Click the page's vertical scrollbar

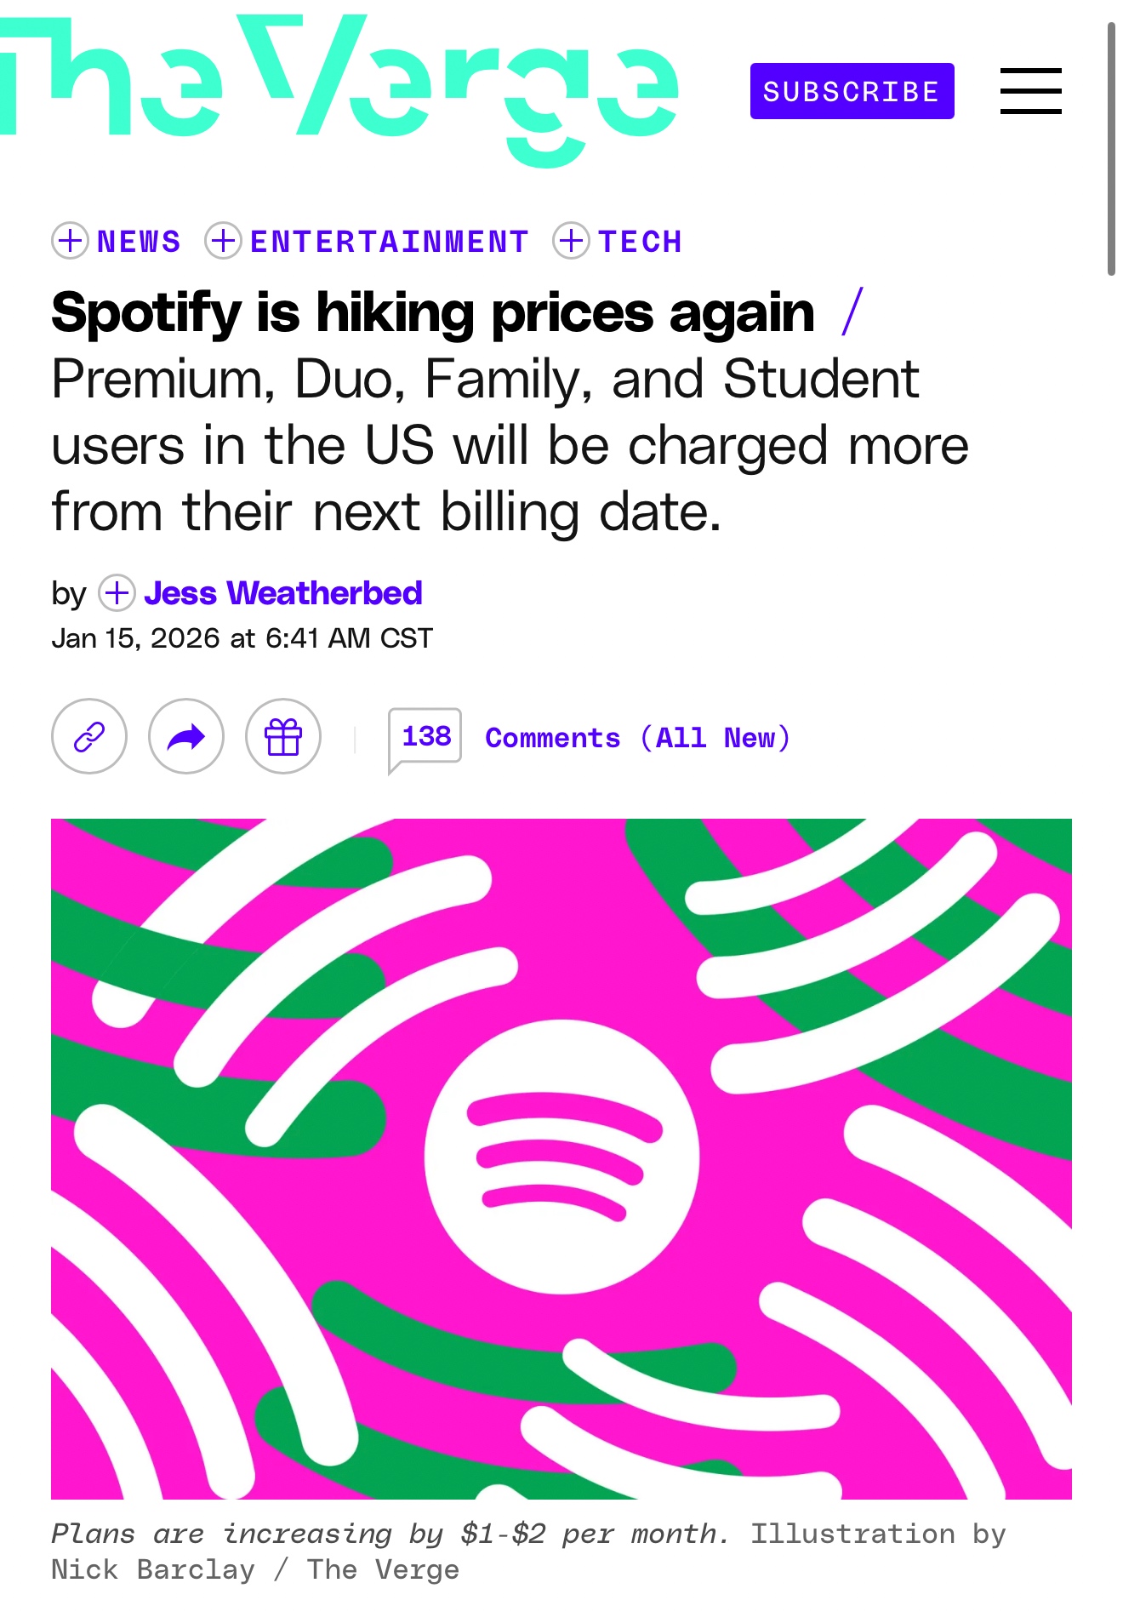point(1110,149)
